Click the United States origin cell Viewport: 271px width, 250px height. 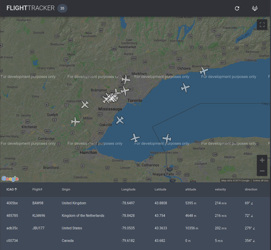coord(72,228)
